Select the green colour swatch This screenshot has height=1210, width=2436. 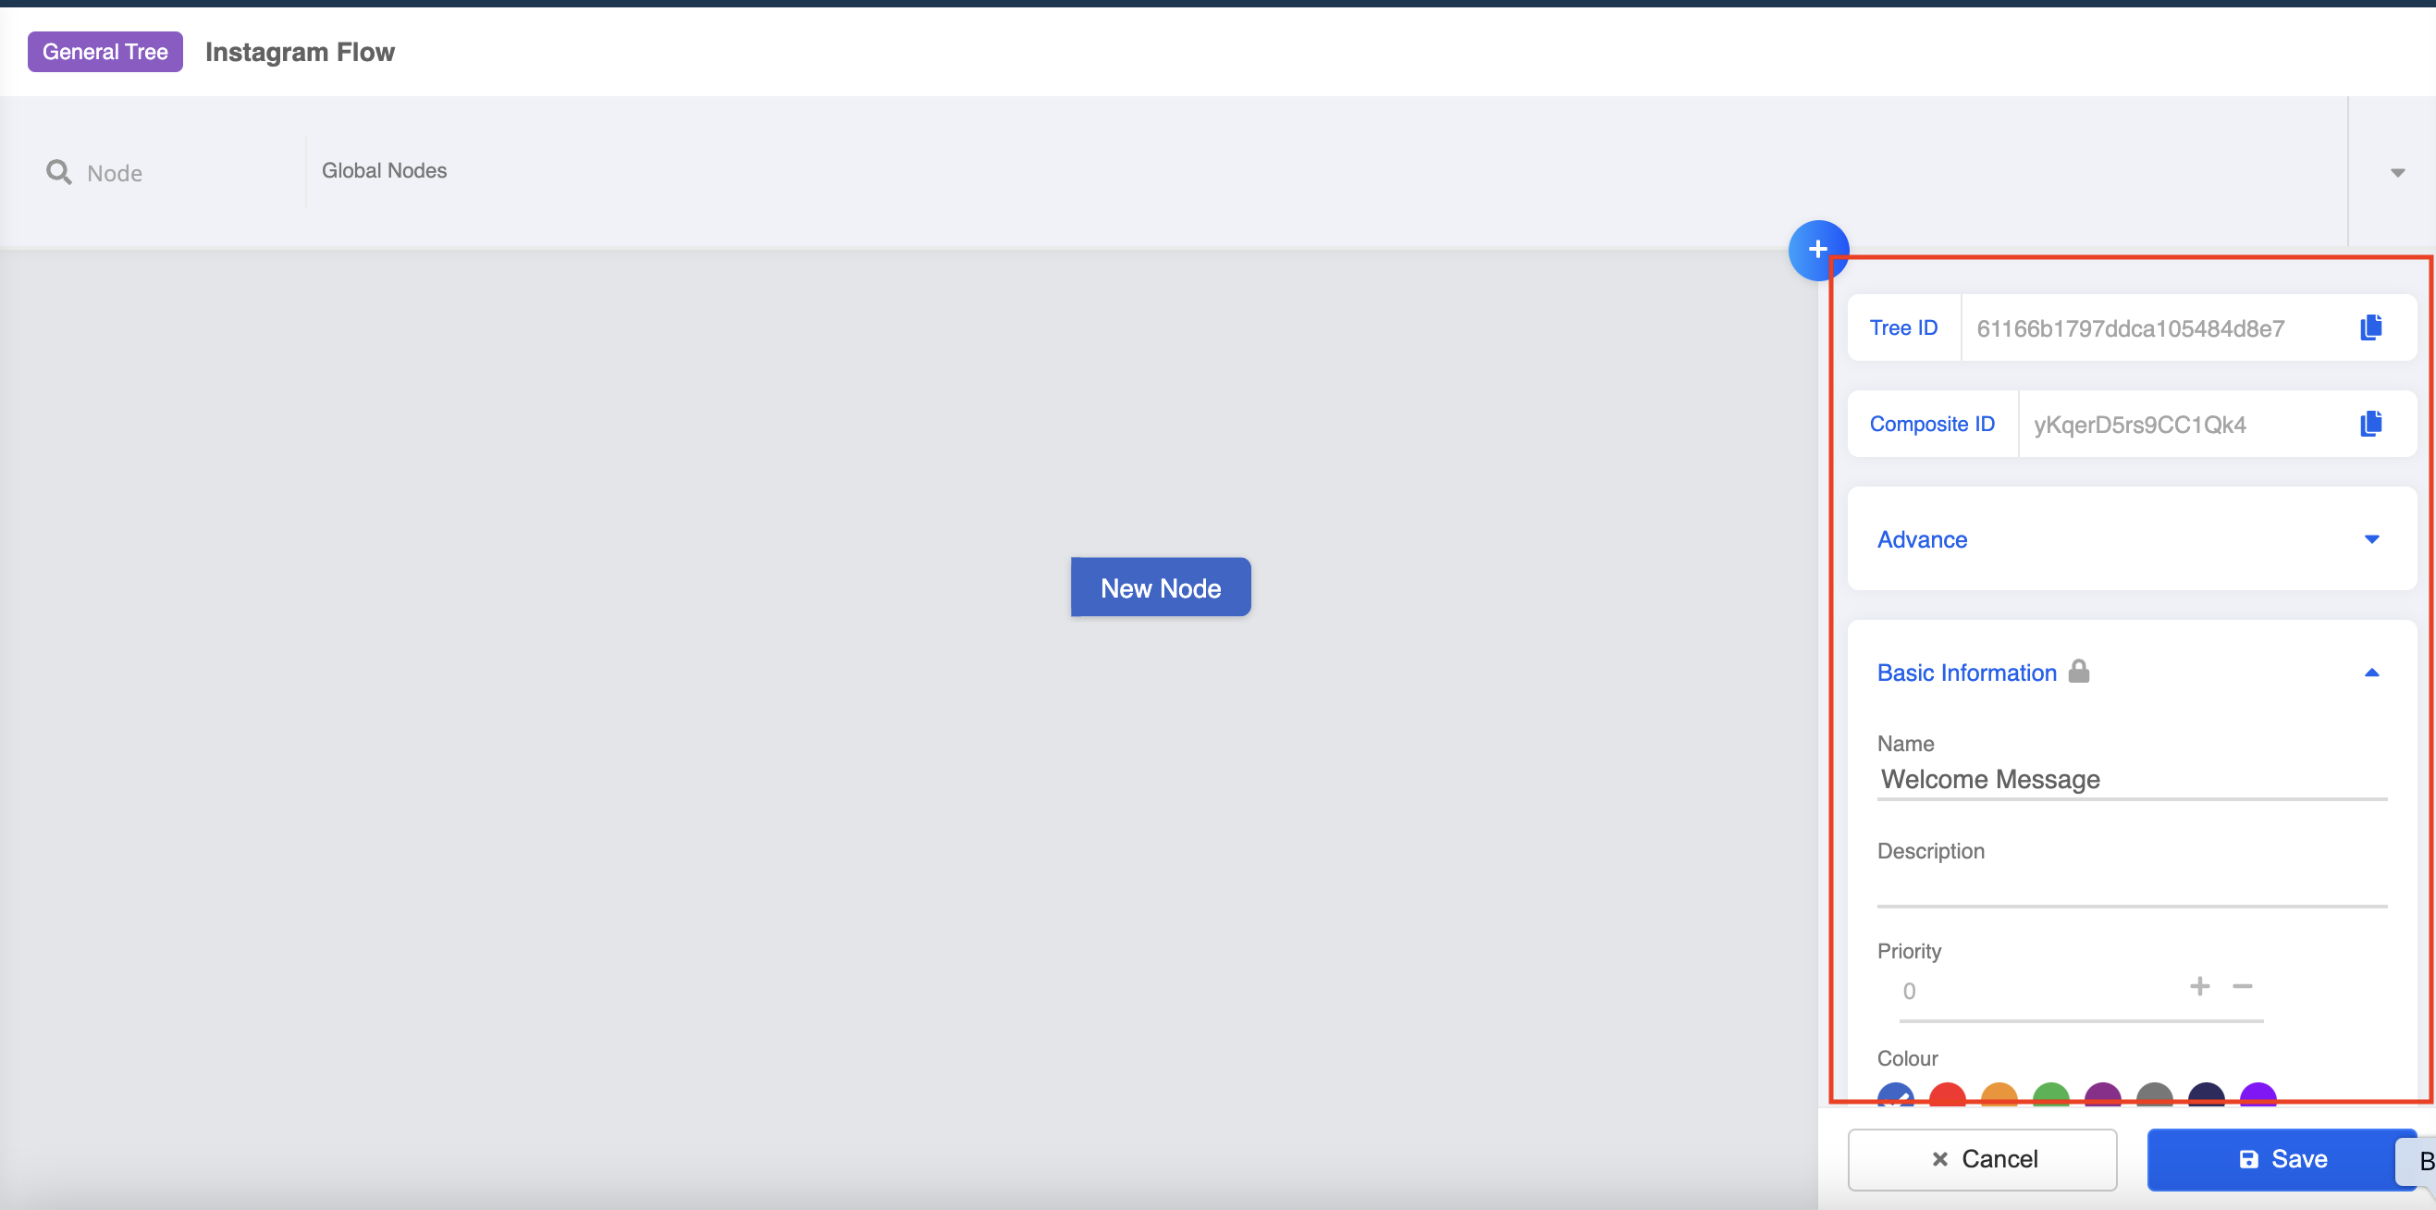[x=2051, y=1095]
